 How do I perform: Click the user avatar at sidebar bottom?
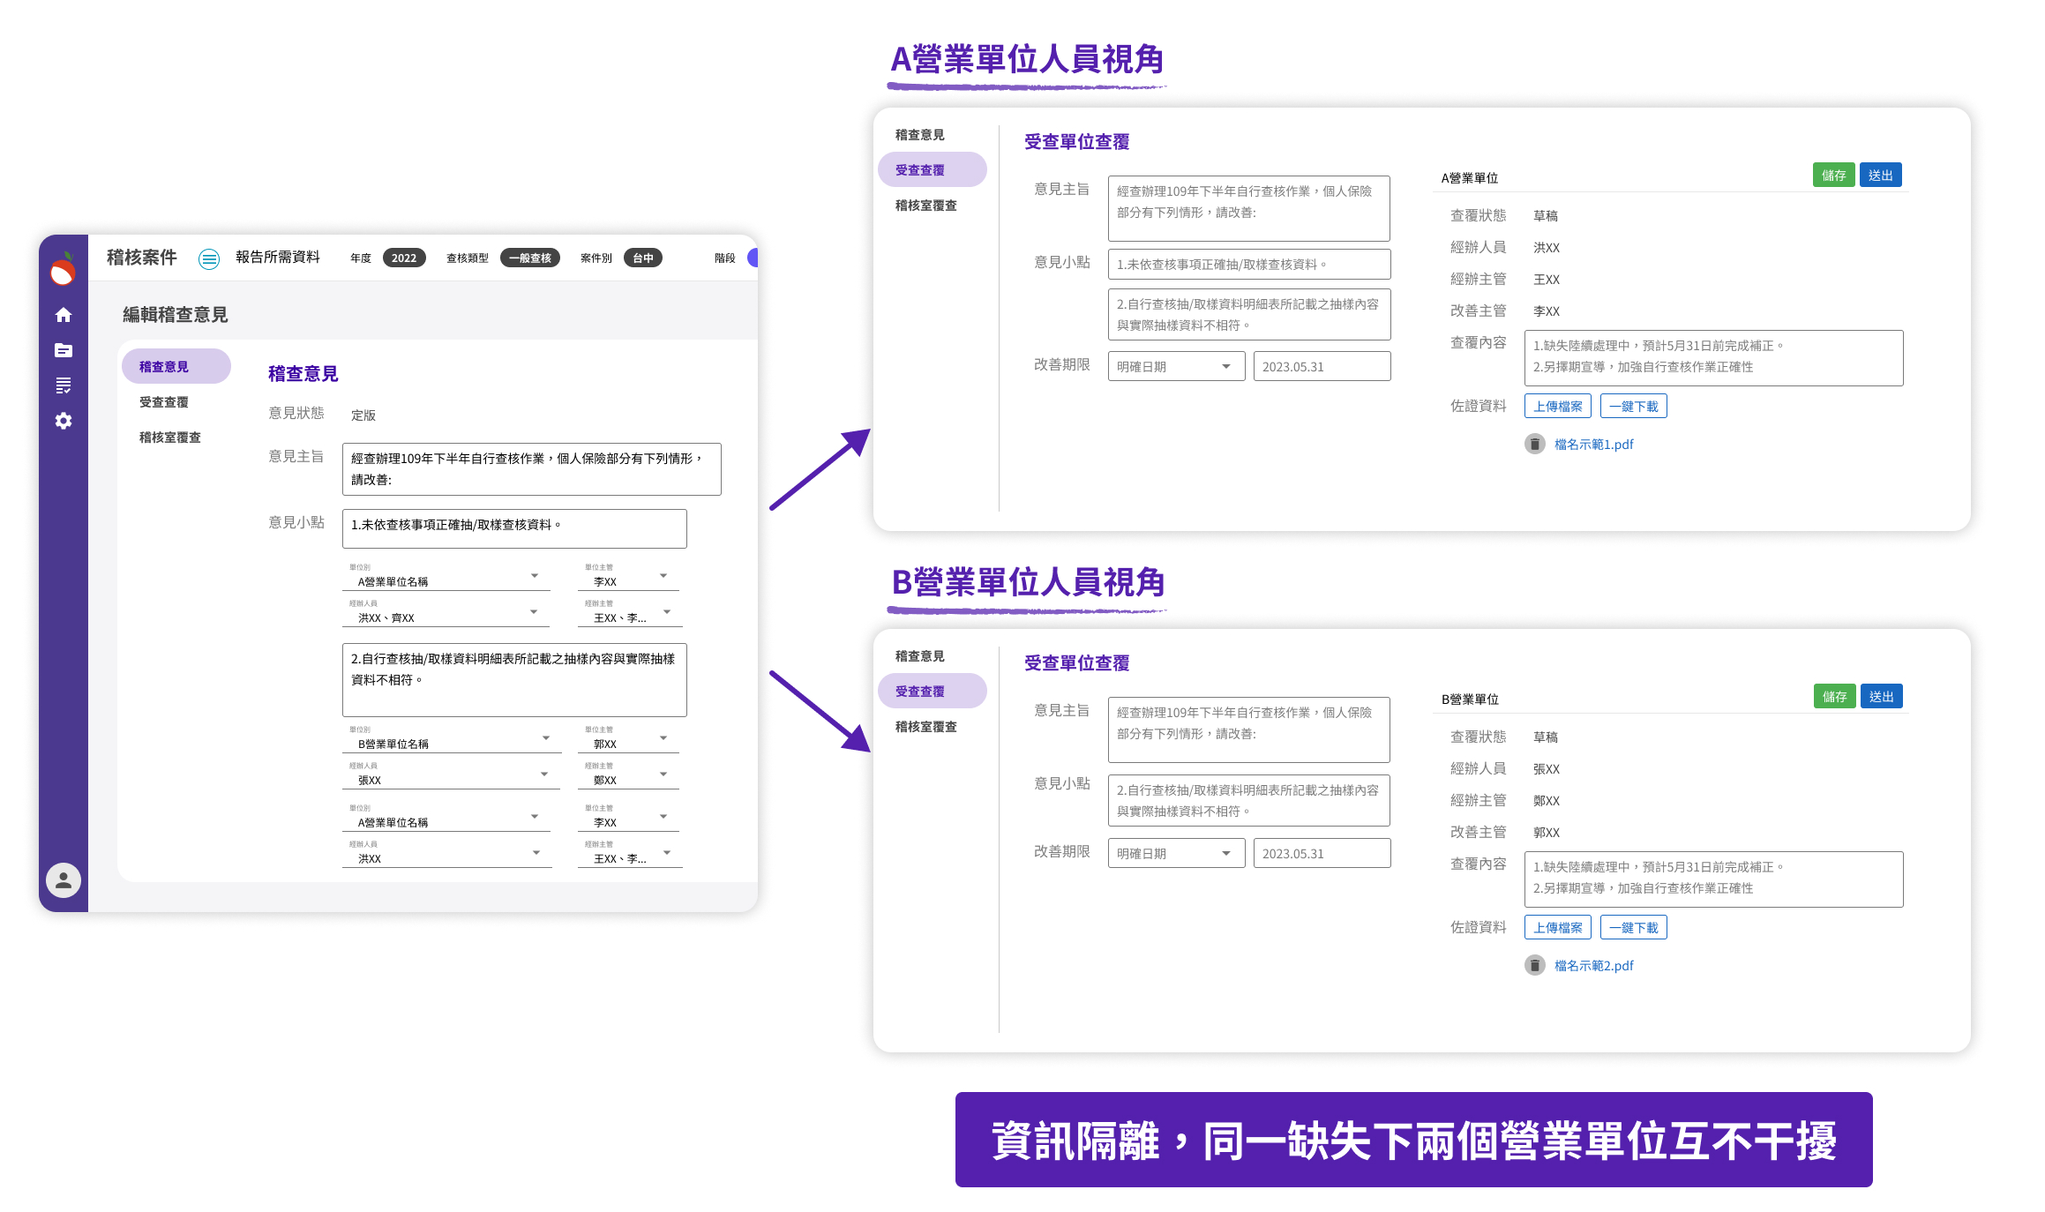[64, 879]
